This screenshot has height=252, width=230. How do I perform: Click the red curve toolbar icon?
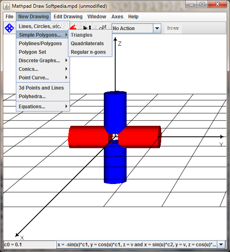click(x=73, y=27)
